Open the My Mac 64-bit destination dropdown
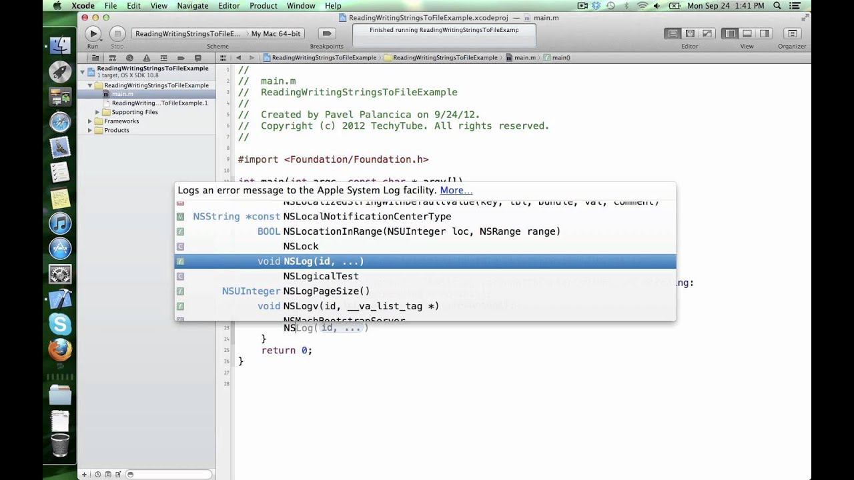The height and width of the screenshot is (480, 854). 276,33
